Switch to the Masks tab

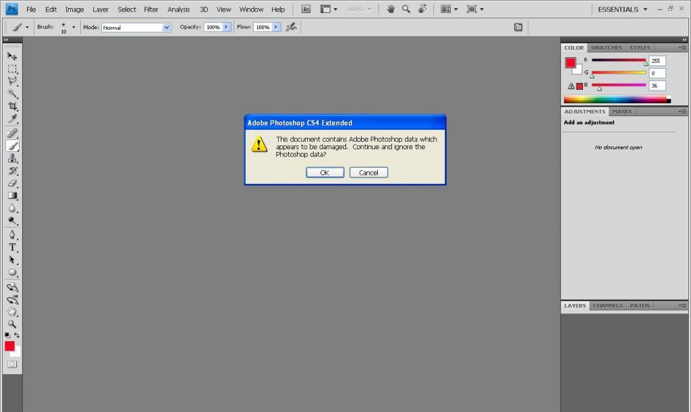tap(621, 111)
